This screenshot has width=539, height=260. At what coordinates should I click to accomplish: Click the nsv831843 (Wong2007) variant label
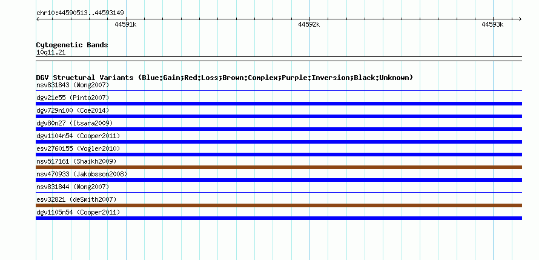pos(73,85)
